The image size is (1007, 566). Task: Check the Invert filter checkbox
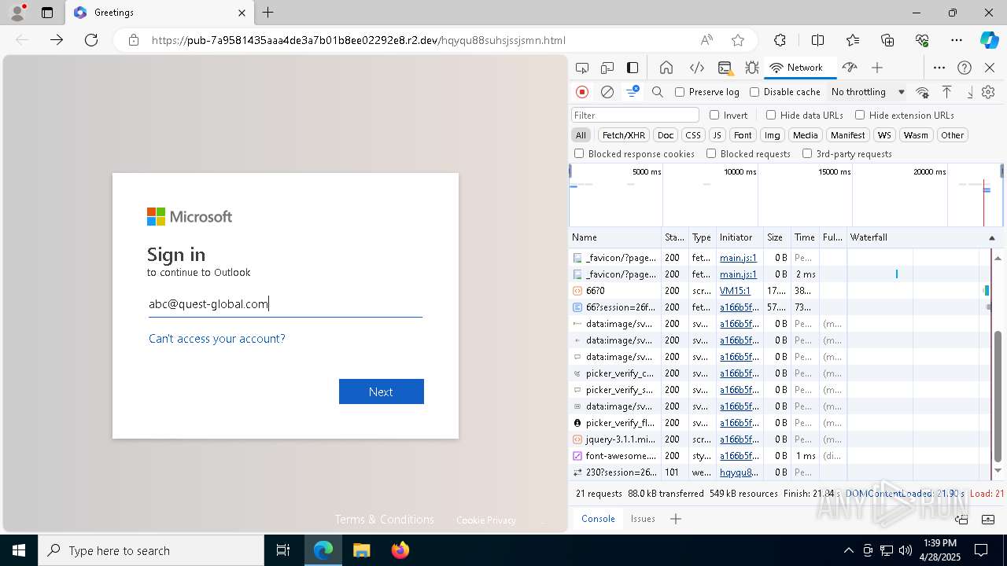[714, 115]
